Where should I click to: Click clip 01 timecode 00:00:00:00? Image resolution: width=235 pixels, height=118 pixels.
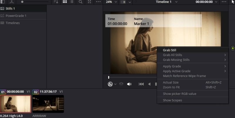pos(15,92)
